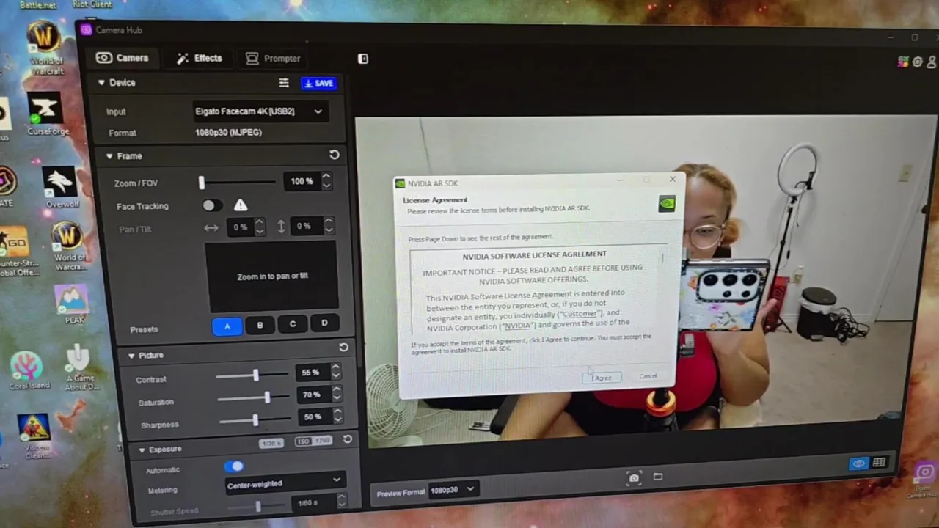939x528 pixels.
Task: Collapse the sidebar panel icon
Action: [x=362, y=59]
